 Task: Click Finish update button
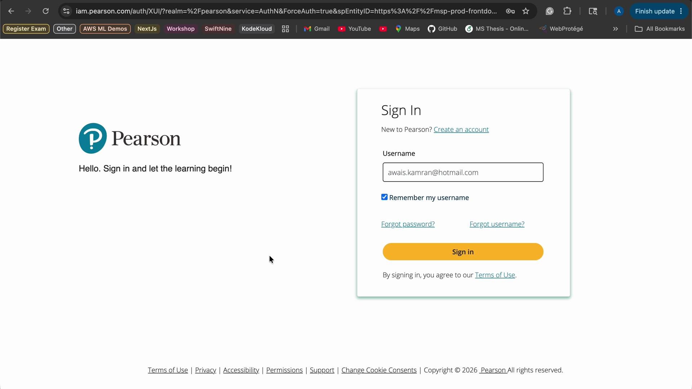click(655, 11)
